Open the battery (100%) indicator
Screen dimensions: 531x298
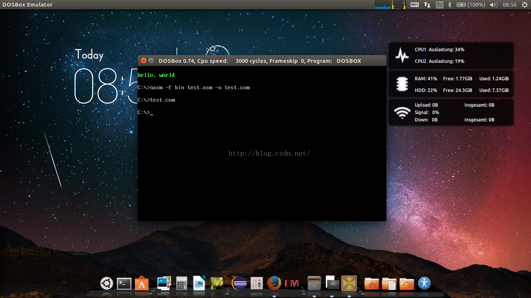471,5
